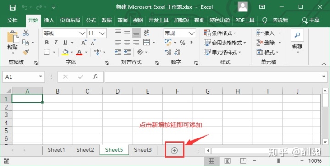
Task: Toggle Middle Align
Action: click(127, 33)
